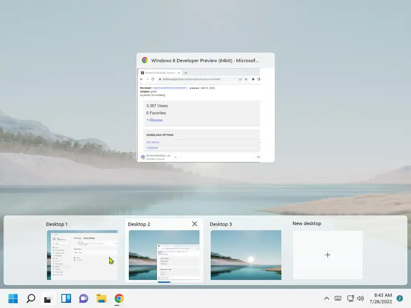The image size is (411, 308).
Task: Open the clock showing 8:43 AM
Action: (x=380, y=298)
